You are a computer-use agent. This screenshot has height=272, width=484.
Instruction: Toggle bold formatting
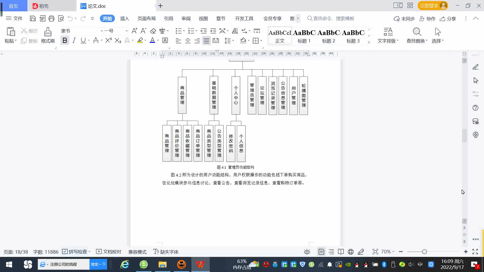(65, 41)
